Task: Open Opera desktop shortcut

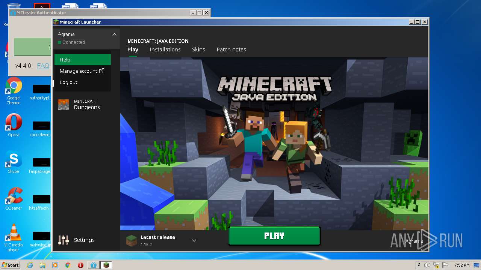Action: 14,125
